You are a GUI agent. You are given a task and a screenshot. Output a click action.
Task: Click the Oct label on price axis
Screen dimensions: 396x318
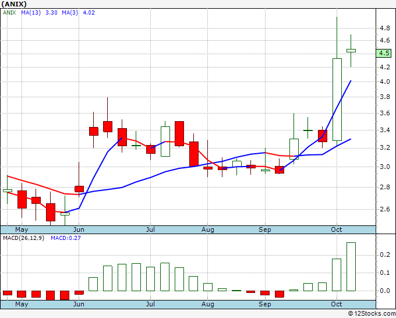point(337,229)
